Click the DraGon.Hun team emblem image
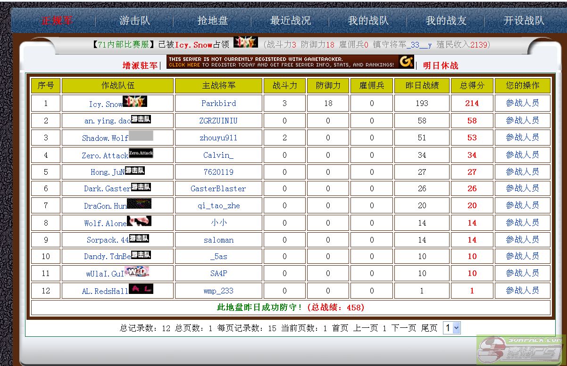 coord(139,204)
